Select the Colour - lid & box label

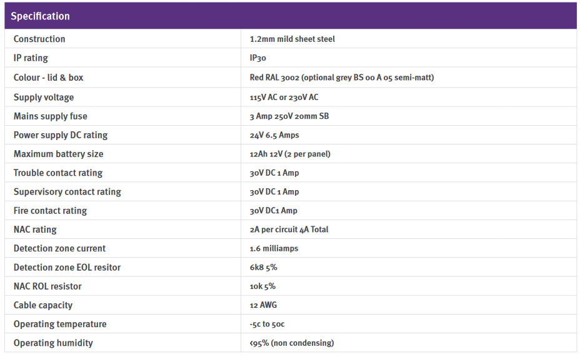48,78
